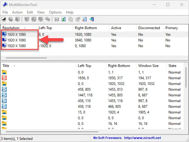Select the primary monitor's icon in the first row
This screenshot has height=142, width=189.
(x=4, y=34)
